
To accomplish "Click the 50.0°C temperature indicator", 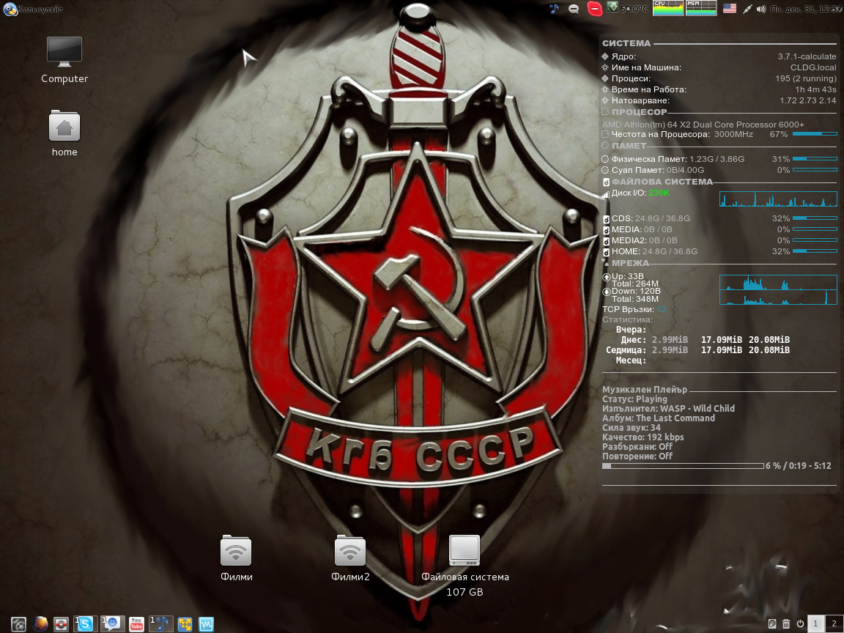I will tap(634, 9).
